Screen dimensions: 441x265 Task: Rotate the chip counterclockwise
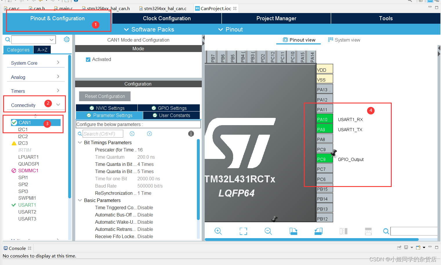[x=318, y=231]
